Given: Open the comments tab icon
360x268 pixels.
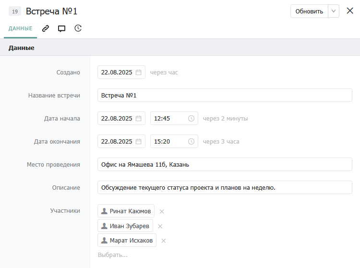Looking at the screenshot, I should pos(61,28).
